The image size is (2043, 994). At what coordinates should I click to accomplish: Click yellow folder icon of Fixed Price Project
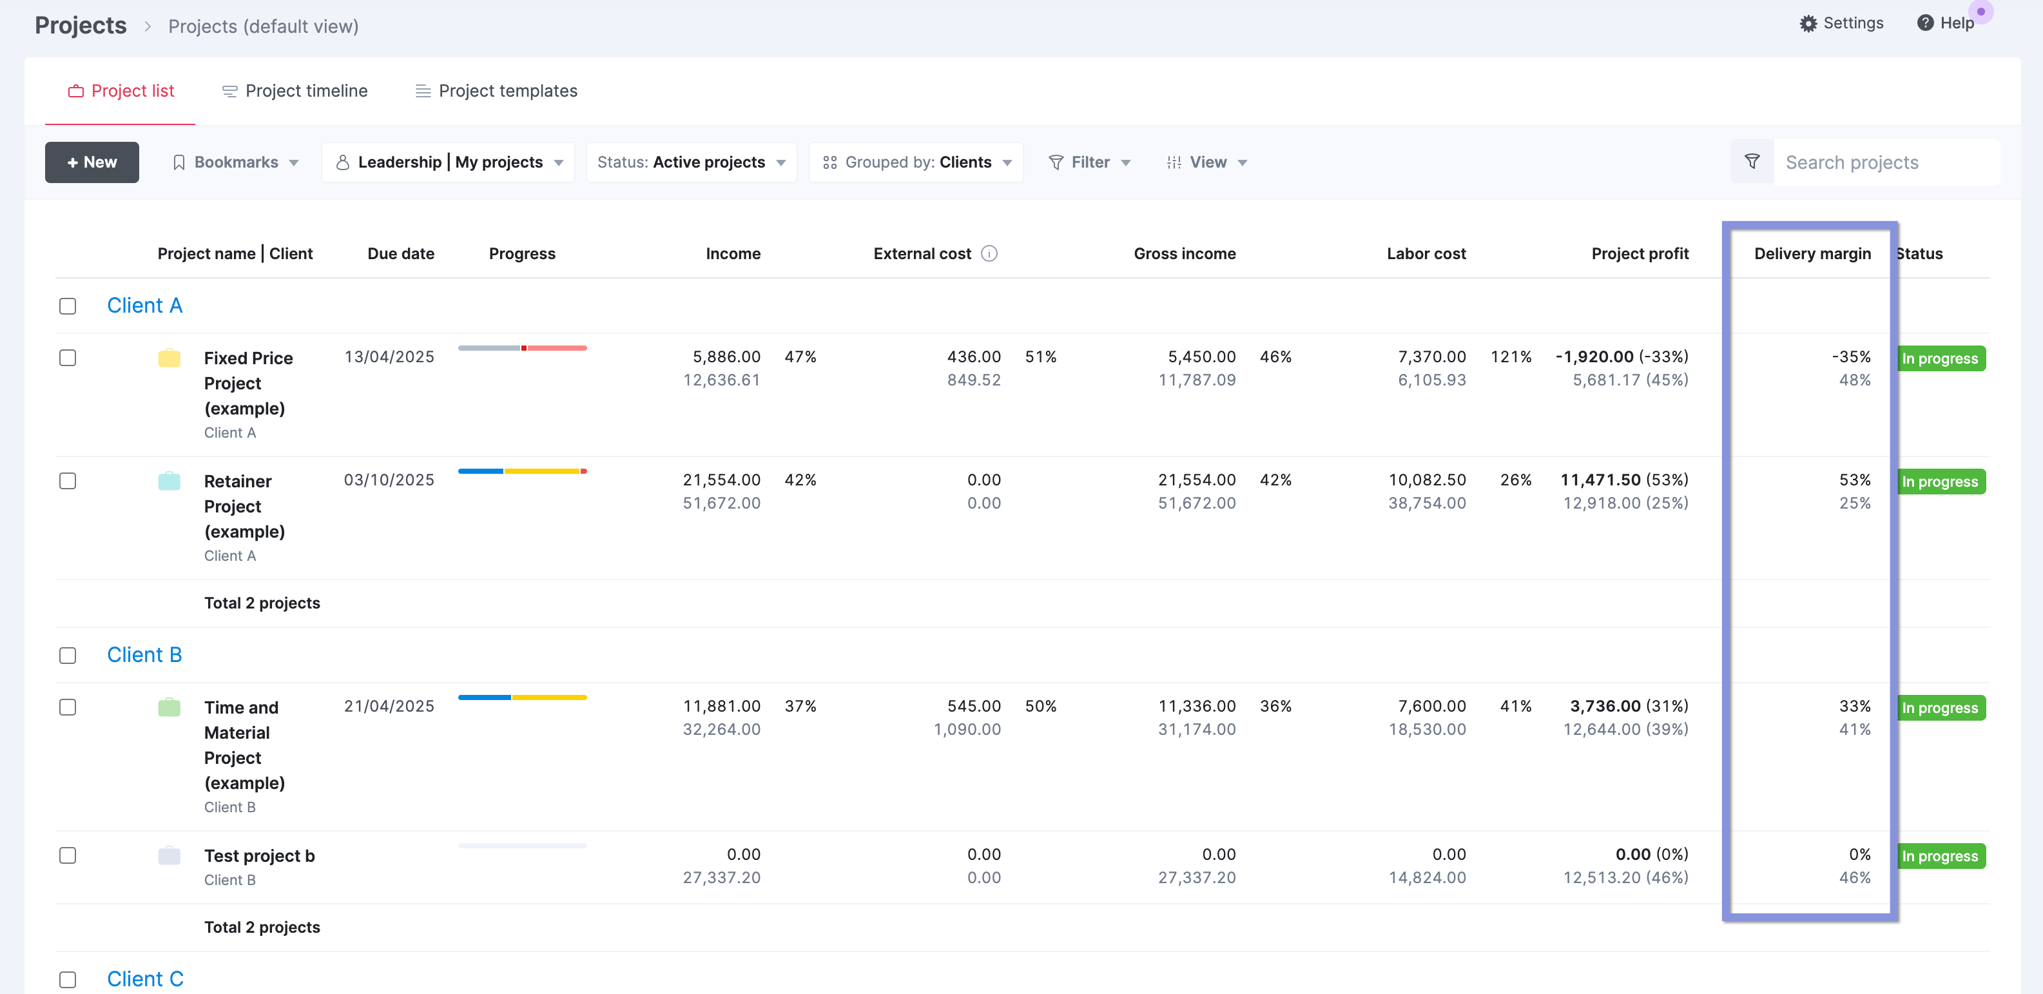169,358
